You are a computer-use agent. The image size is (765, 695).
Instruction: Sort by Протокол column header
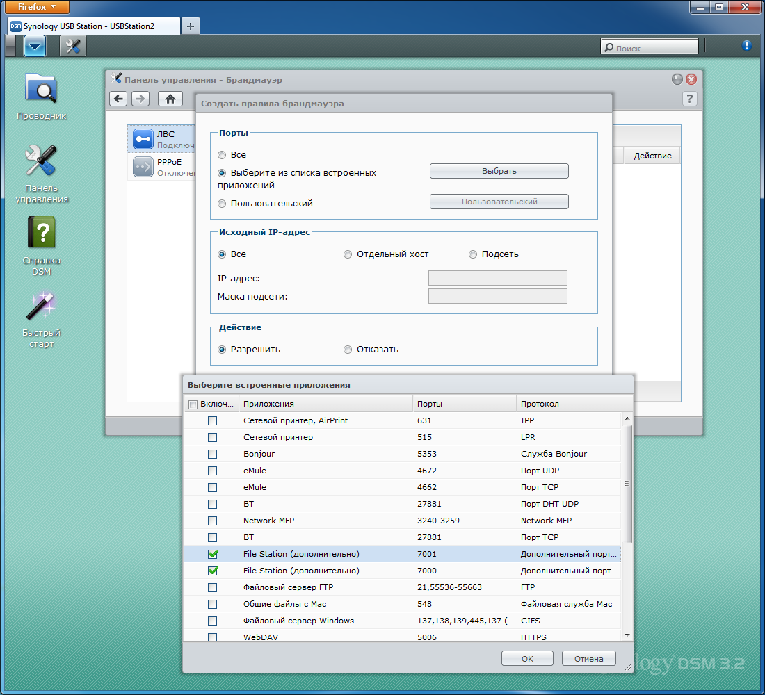pos(568,404)
